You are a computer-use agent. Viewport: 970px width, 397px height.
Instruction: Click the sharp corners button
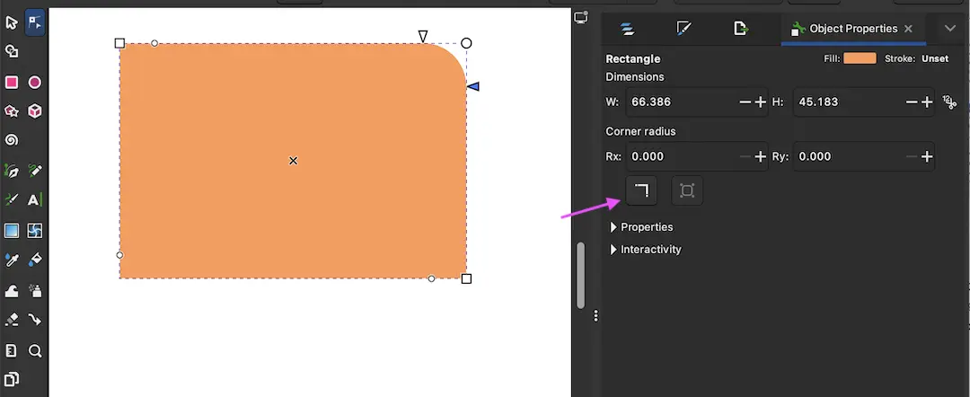[641, 190]
